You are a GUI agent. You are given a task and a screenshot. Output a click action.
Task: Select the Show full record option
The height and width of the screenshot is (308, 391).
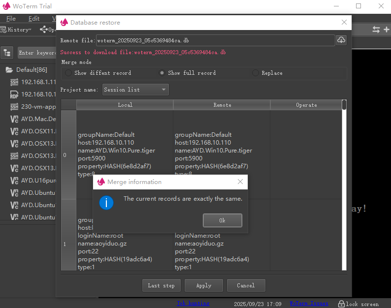(x=162, y=73)
